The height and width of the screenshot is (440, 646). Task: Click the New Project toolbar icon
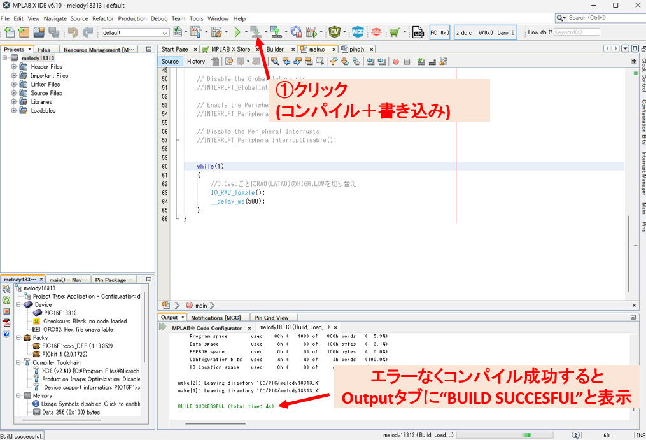[24, 32]
